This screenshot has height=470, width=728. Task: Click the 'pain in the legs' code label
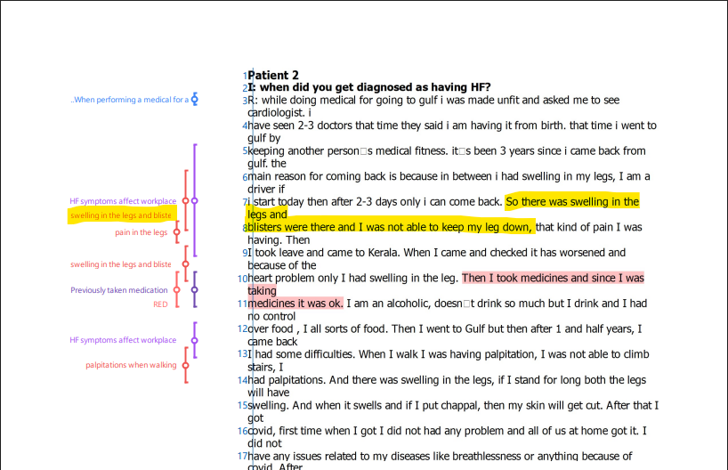point(141,232)
